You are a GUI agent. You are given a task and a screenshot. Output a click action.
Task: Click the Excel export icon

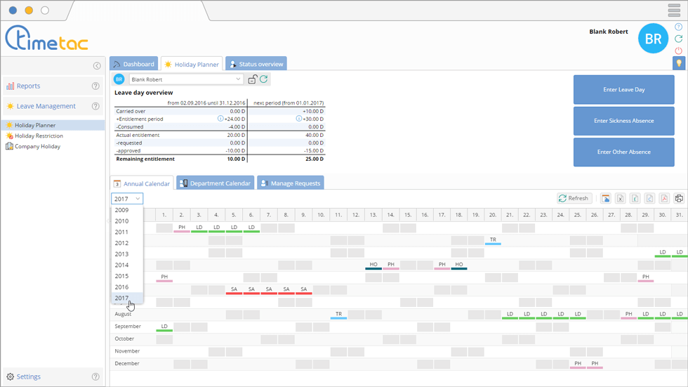point(620,199)
